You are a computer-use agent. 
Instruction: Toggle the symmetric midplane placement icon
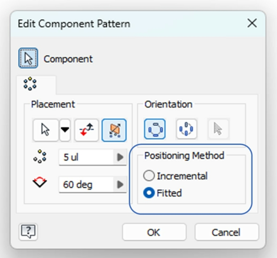coord(114,130)
